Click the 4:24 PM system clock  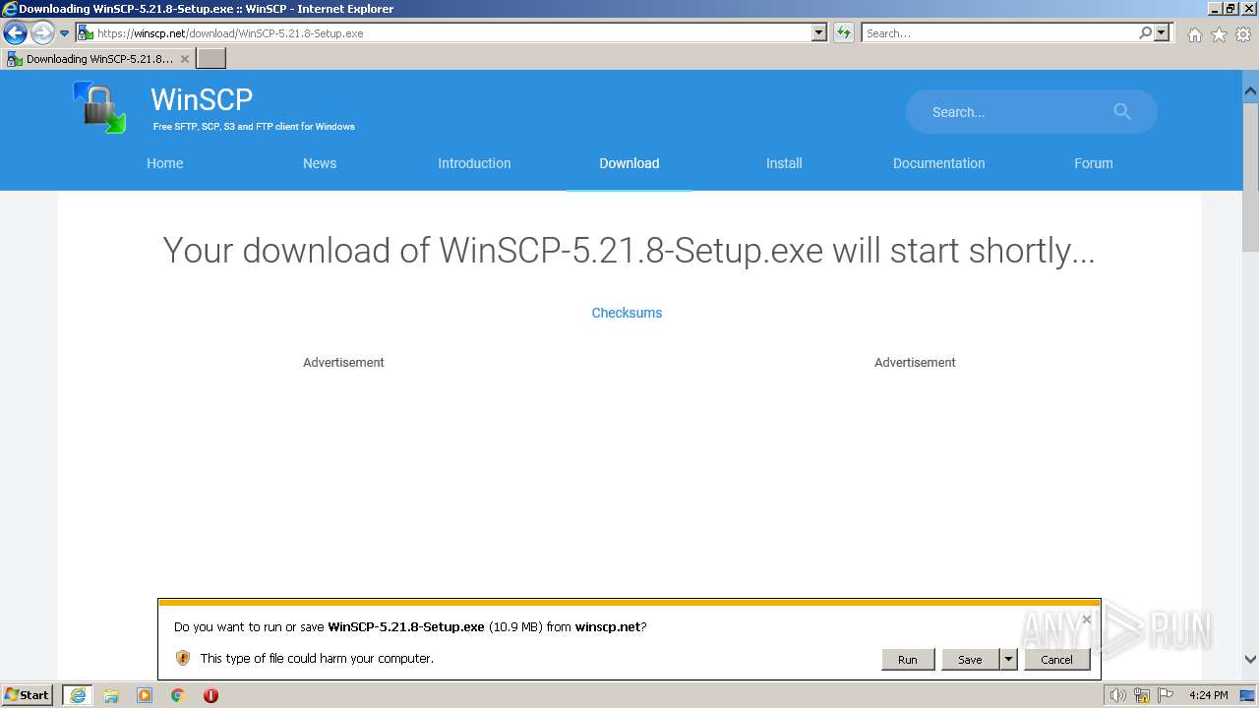(x=1209, y=695)
